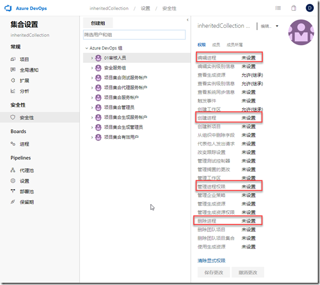Click the Azure DevOps logo icon
The height and width of the screenshot is (285, 320).
(x=8, y=8)
